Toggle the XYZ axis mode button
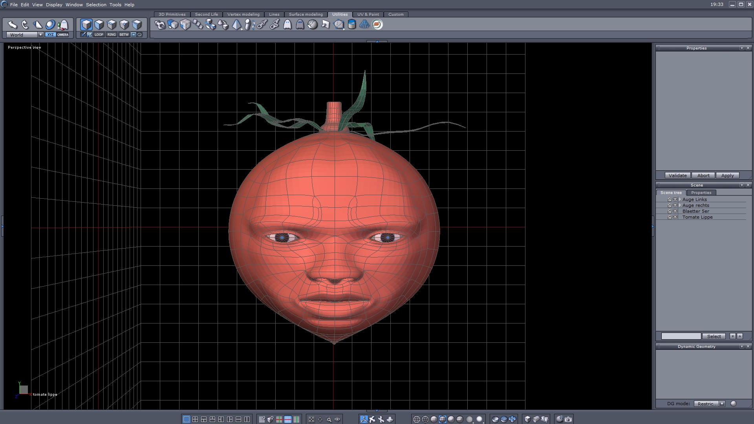Image resolution: width=754 pixels, height=424 pixels. click(x=50, y=35)
